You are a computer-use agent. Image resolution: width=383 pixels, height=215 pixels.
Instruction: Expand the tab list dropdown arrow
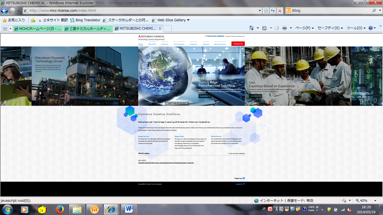click(x=10, y=29)
